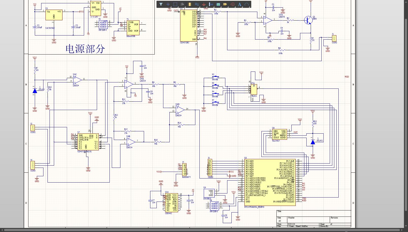This screenshot has height=232, width=408.
Task: Open the selection filter in active bar
Action: pyautogui.click(x=161, y=4)
